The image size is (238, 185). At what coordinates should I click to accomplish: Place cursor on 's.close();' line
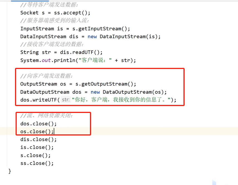[x=36, y=156]
